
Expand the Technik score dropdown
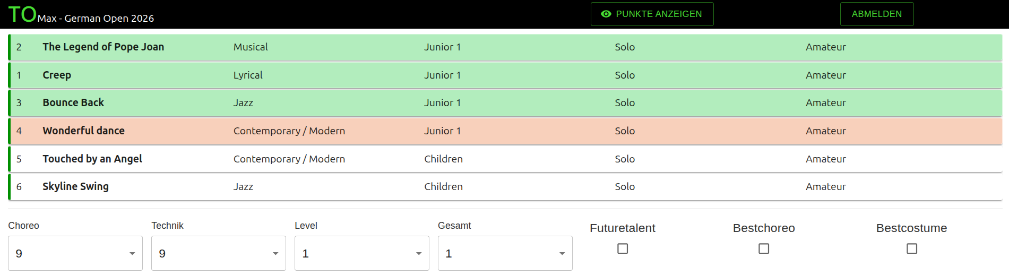click(219, 253)
